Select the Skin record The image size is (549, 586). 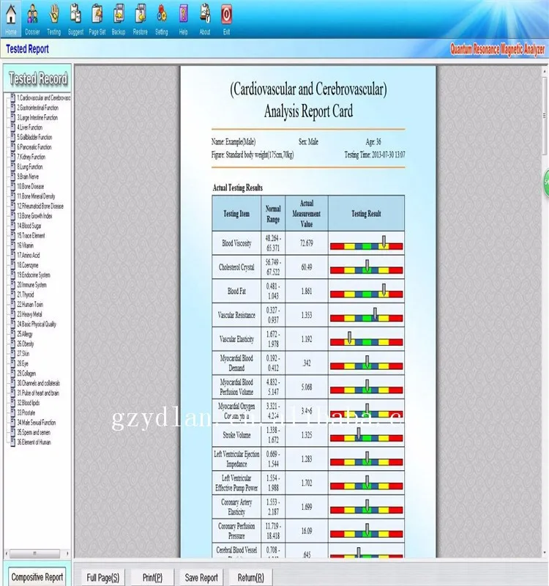(23, 354)
